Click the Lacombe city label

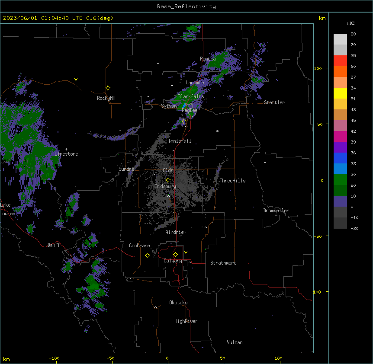click(195, 83)
